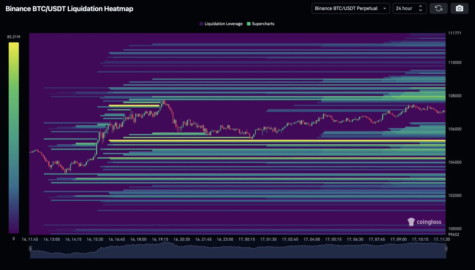Click the top axis value 111771
475x270 pixels.
pos(454,33)
